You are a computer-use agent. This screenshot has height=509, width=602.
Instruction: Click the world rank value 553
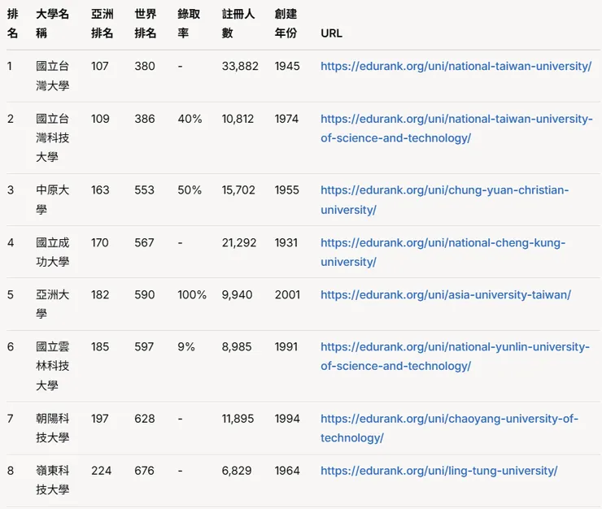pyautogui.click(x=144, y=190)
